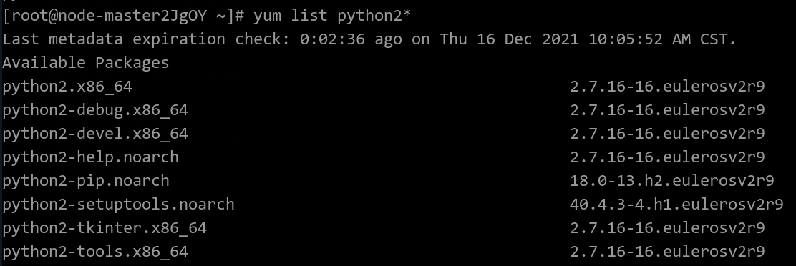Select the python2-tools.x86_64 package name
This screenshot has height=266, width=796.
[x=95, y=251]
